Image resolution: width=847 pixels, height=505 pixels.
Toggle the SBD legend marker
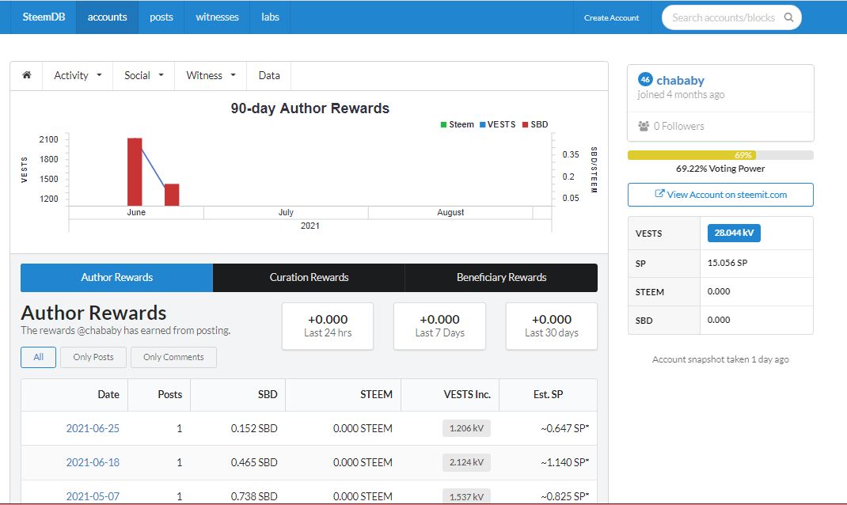point(525,125)
